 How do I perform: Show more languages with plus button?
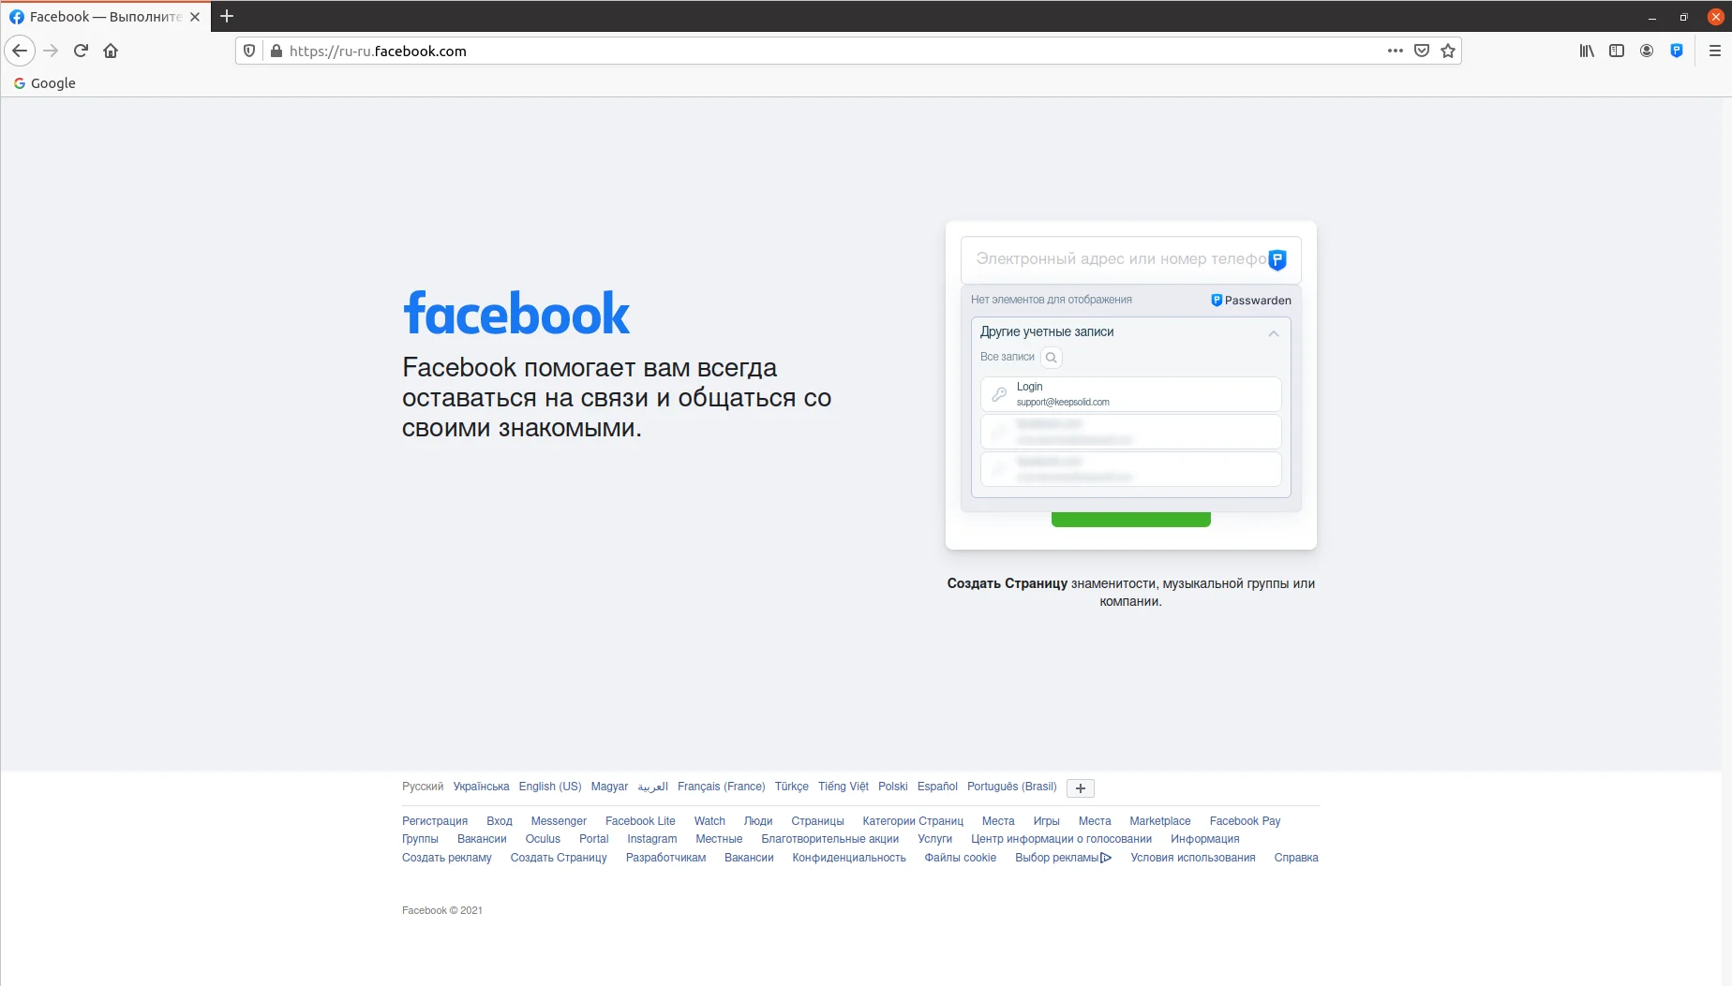click(x=1080, y=788)
